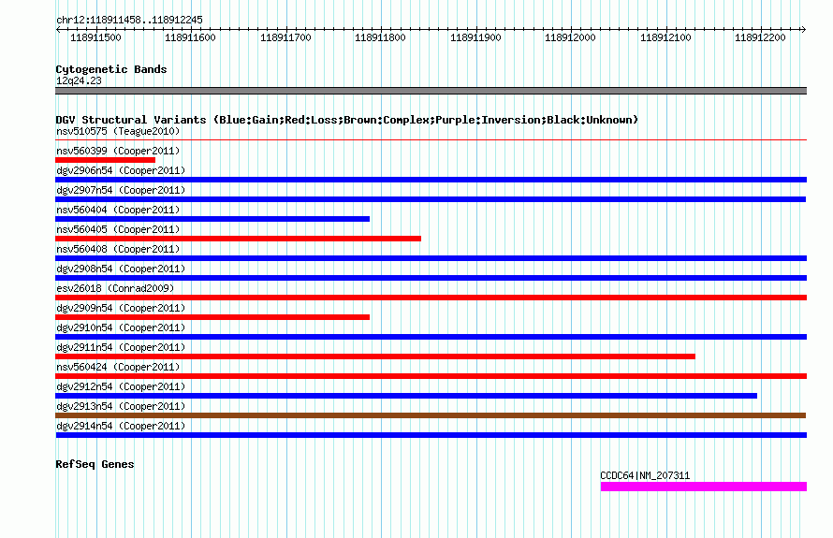The image size is (833, 538).
Task: Open the dgv2912n54 (Cooper2011) label
Action: click(x=121, y=386)
